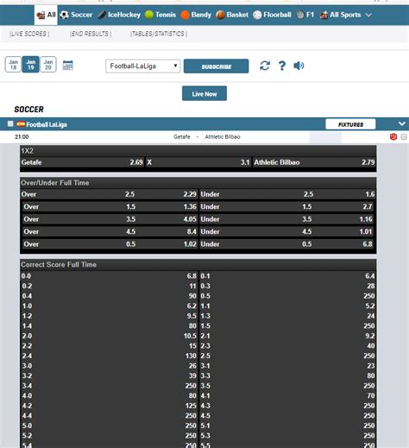Select Over 0.5 odds 1.02
The width and height of the screenshot is (409, 448).
tap(110, 244)
